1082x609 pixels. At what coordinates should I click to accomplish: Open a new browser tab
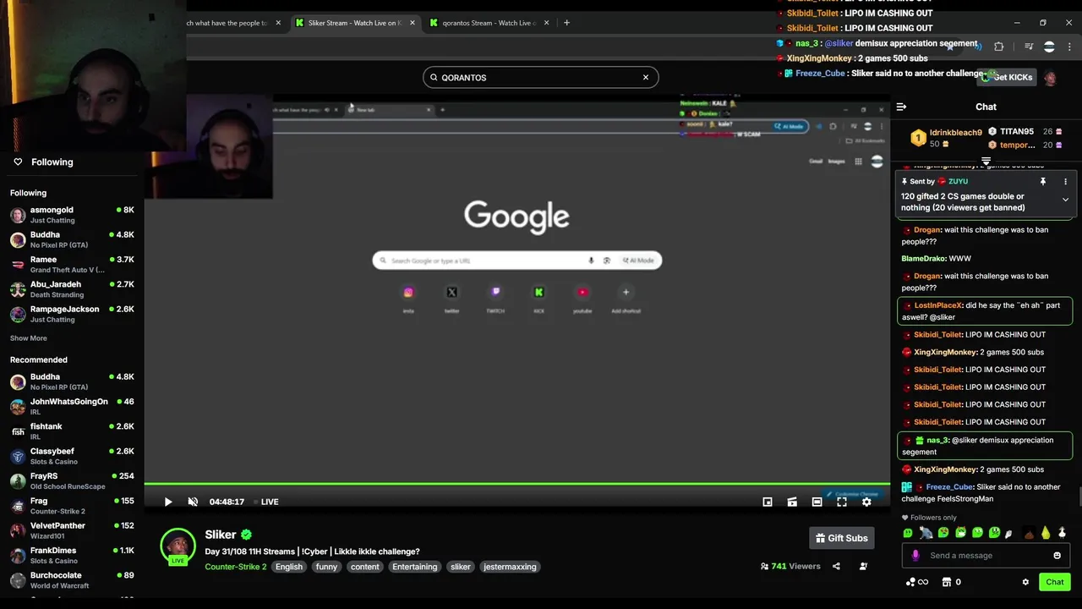566,23
